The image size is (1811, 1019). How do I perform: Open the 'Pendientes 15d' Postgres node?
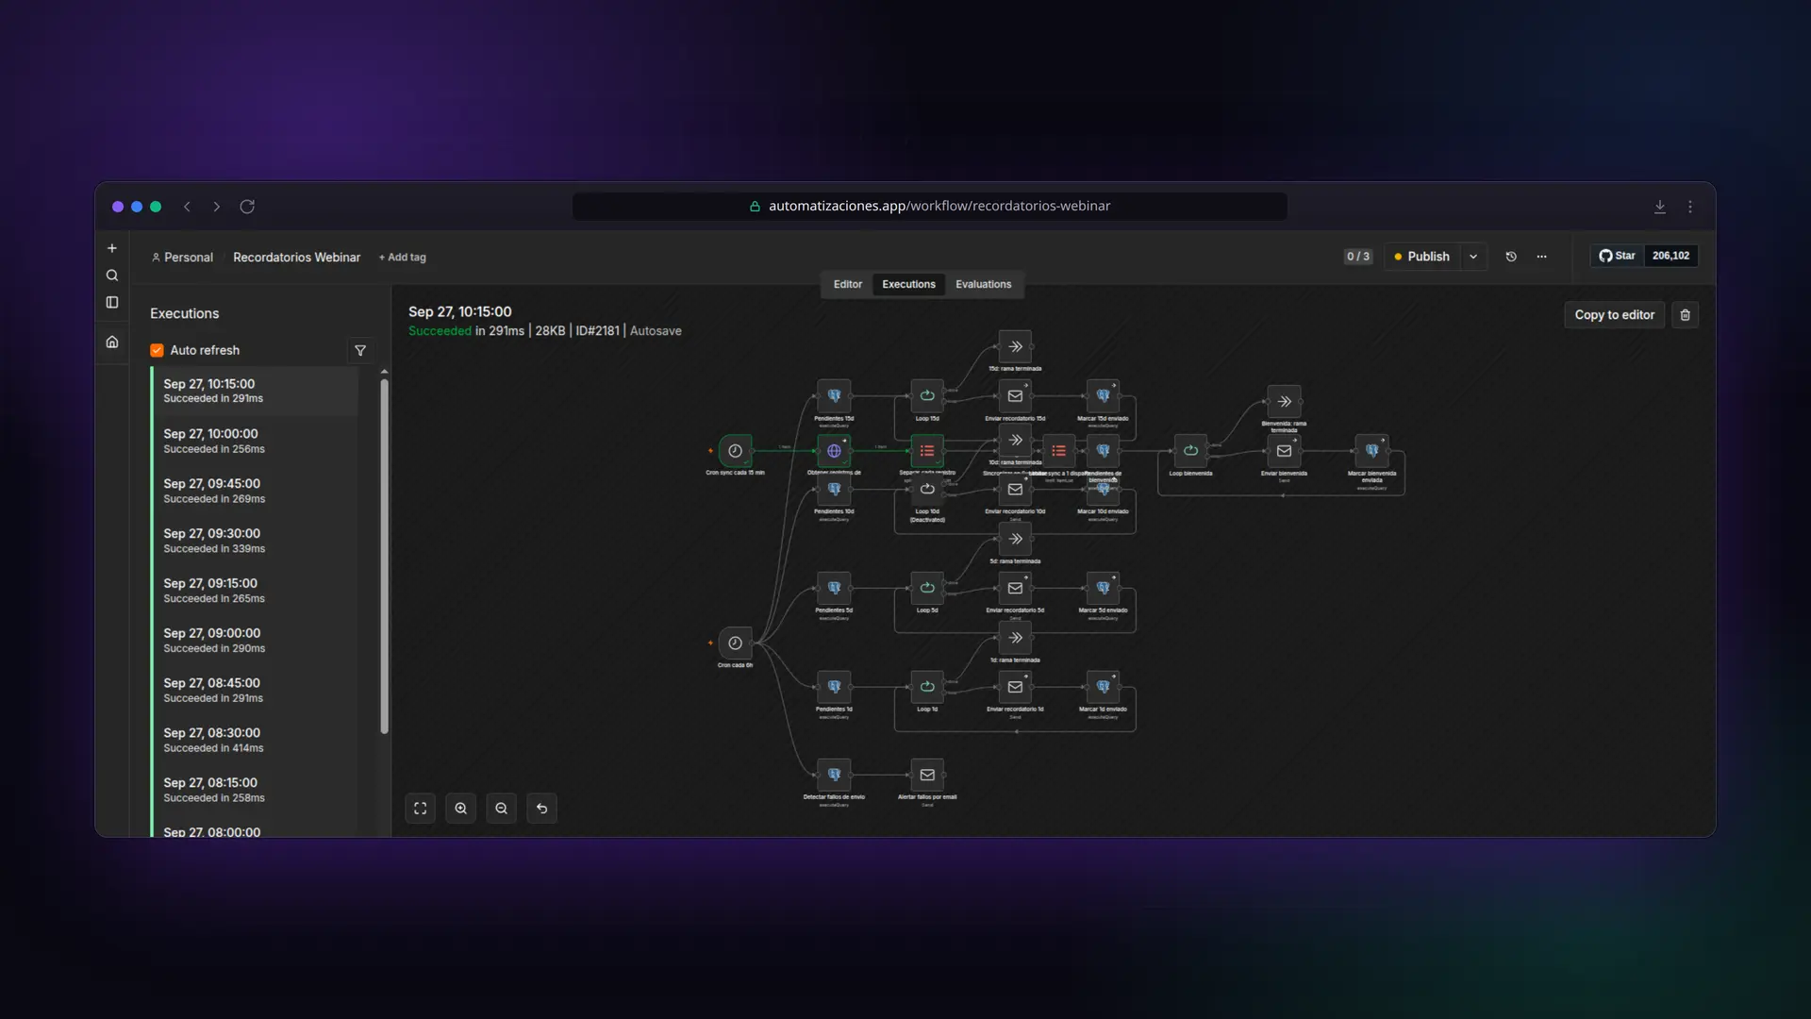[x=834, y=396]
